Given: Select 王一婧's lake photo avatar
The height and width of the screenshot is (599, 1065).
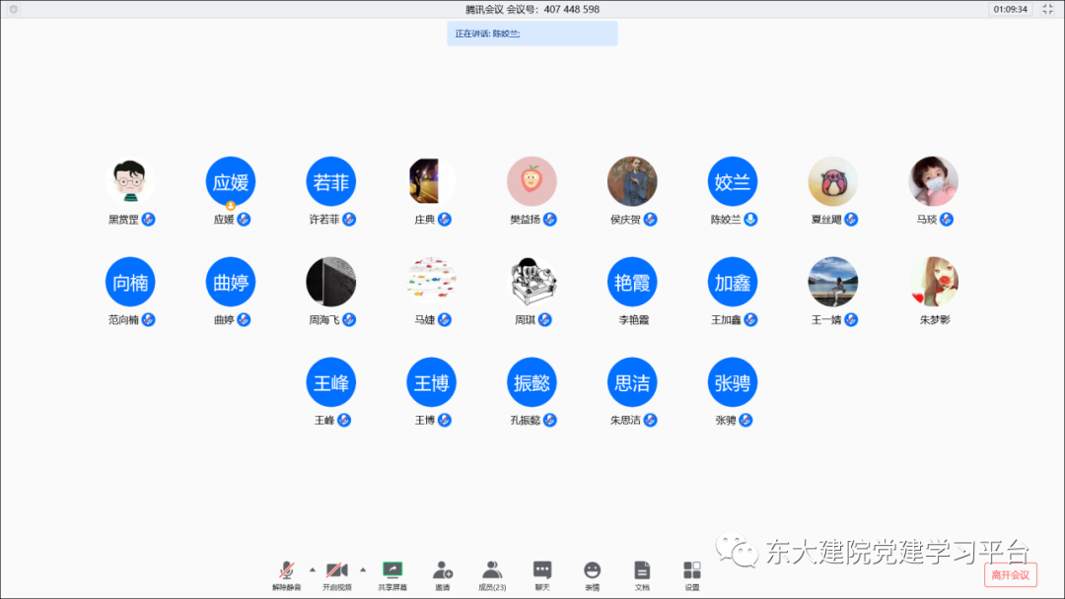Looking at the screenshot, I should 833,282.
